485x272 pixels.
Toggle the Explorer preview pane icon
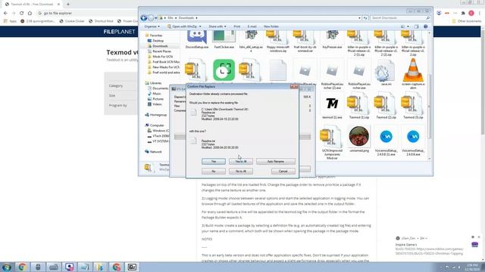point(416,26)
